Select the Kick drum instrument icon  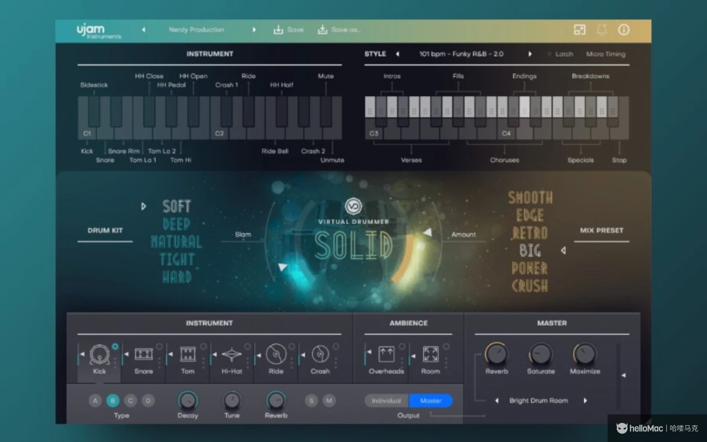99,354
